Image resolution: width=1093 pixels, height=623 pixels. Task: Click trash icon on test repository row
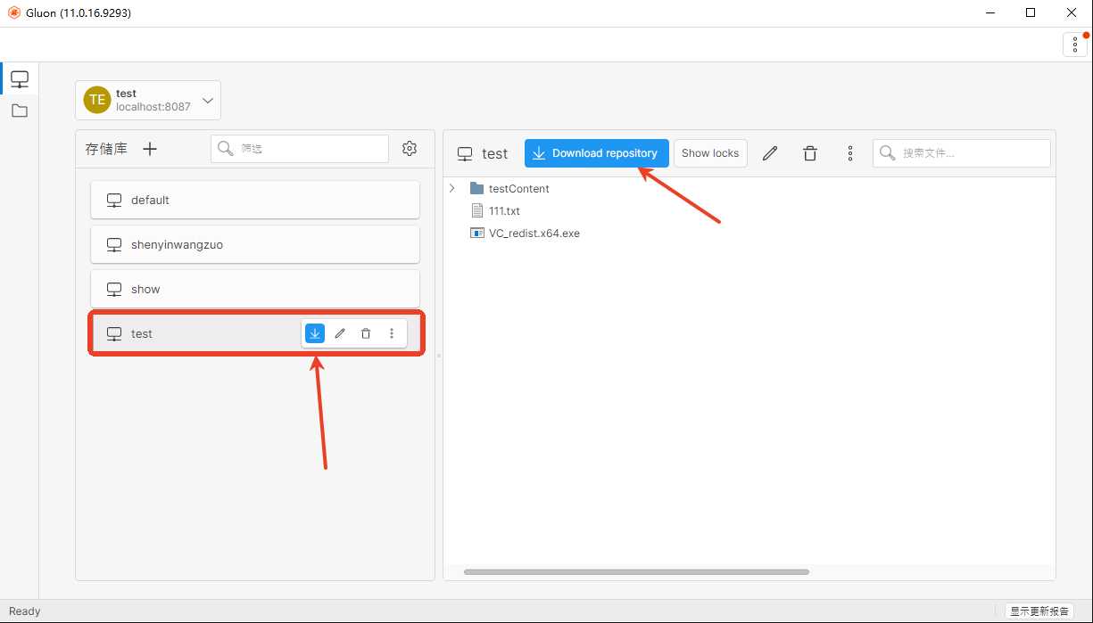[366, 333]
